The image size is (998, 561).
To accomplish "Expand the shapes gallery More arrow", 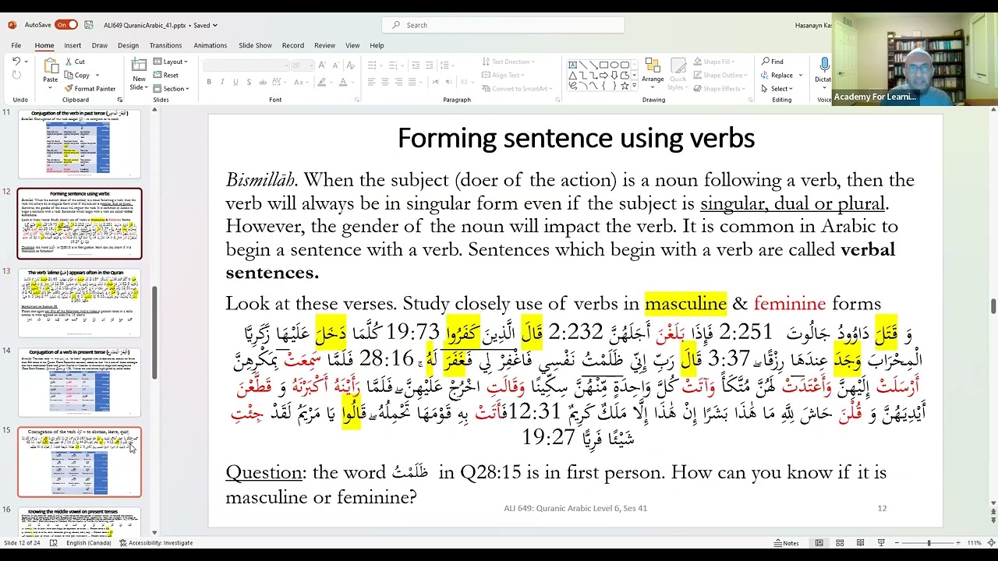I will [x=634, y=86].
